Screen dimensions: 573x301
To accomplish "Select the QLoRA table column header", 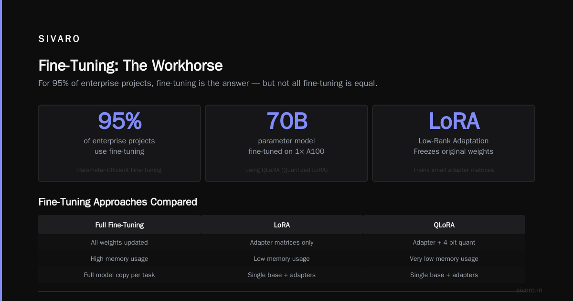I will click(x=444, y=225).
